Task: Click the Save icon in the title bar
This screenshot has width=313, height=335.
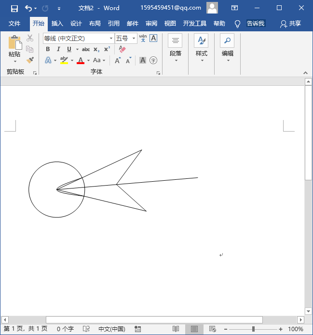Action: pyautogui.click(x=14, y=8)
